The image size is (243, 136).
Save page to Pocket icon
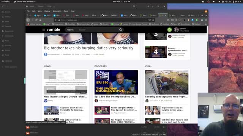tap(150, 20)
